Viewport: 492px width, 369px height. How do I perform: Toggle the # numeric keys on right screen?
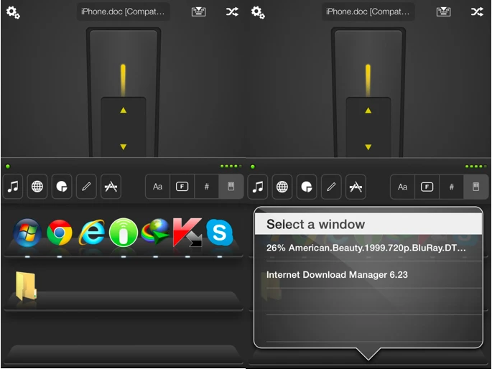[451, 187]
